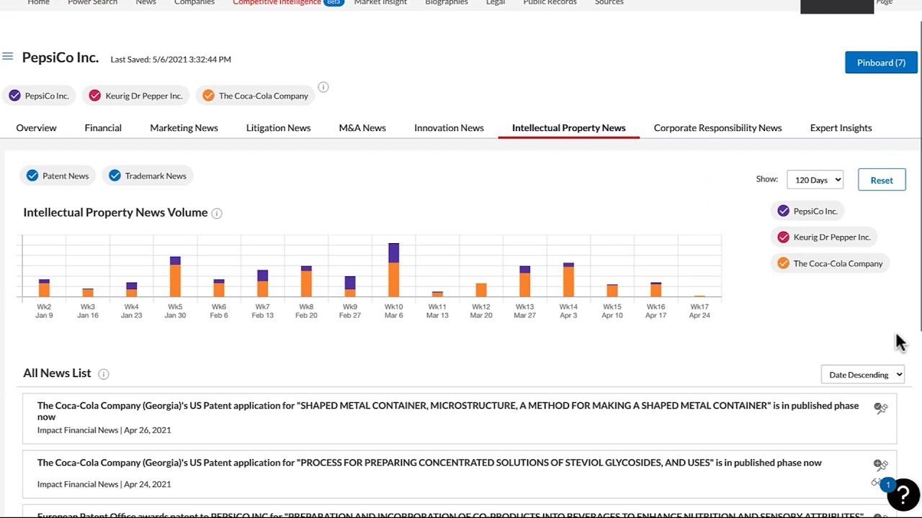
Task: Click the Wk5 Jan 30 chart bar
Action: [175, 277]
